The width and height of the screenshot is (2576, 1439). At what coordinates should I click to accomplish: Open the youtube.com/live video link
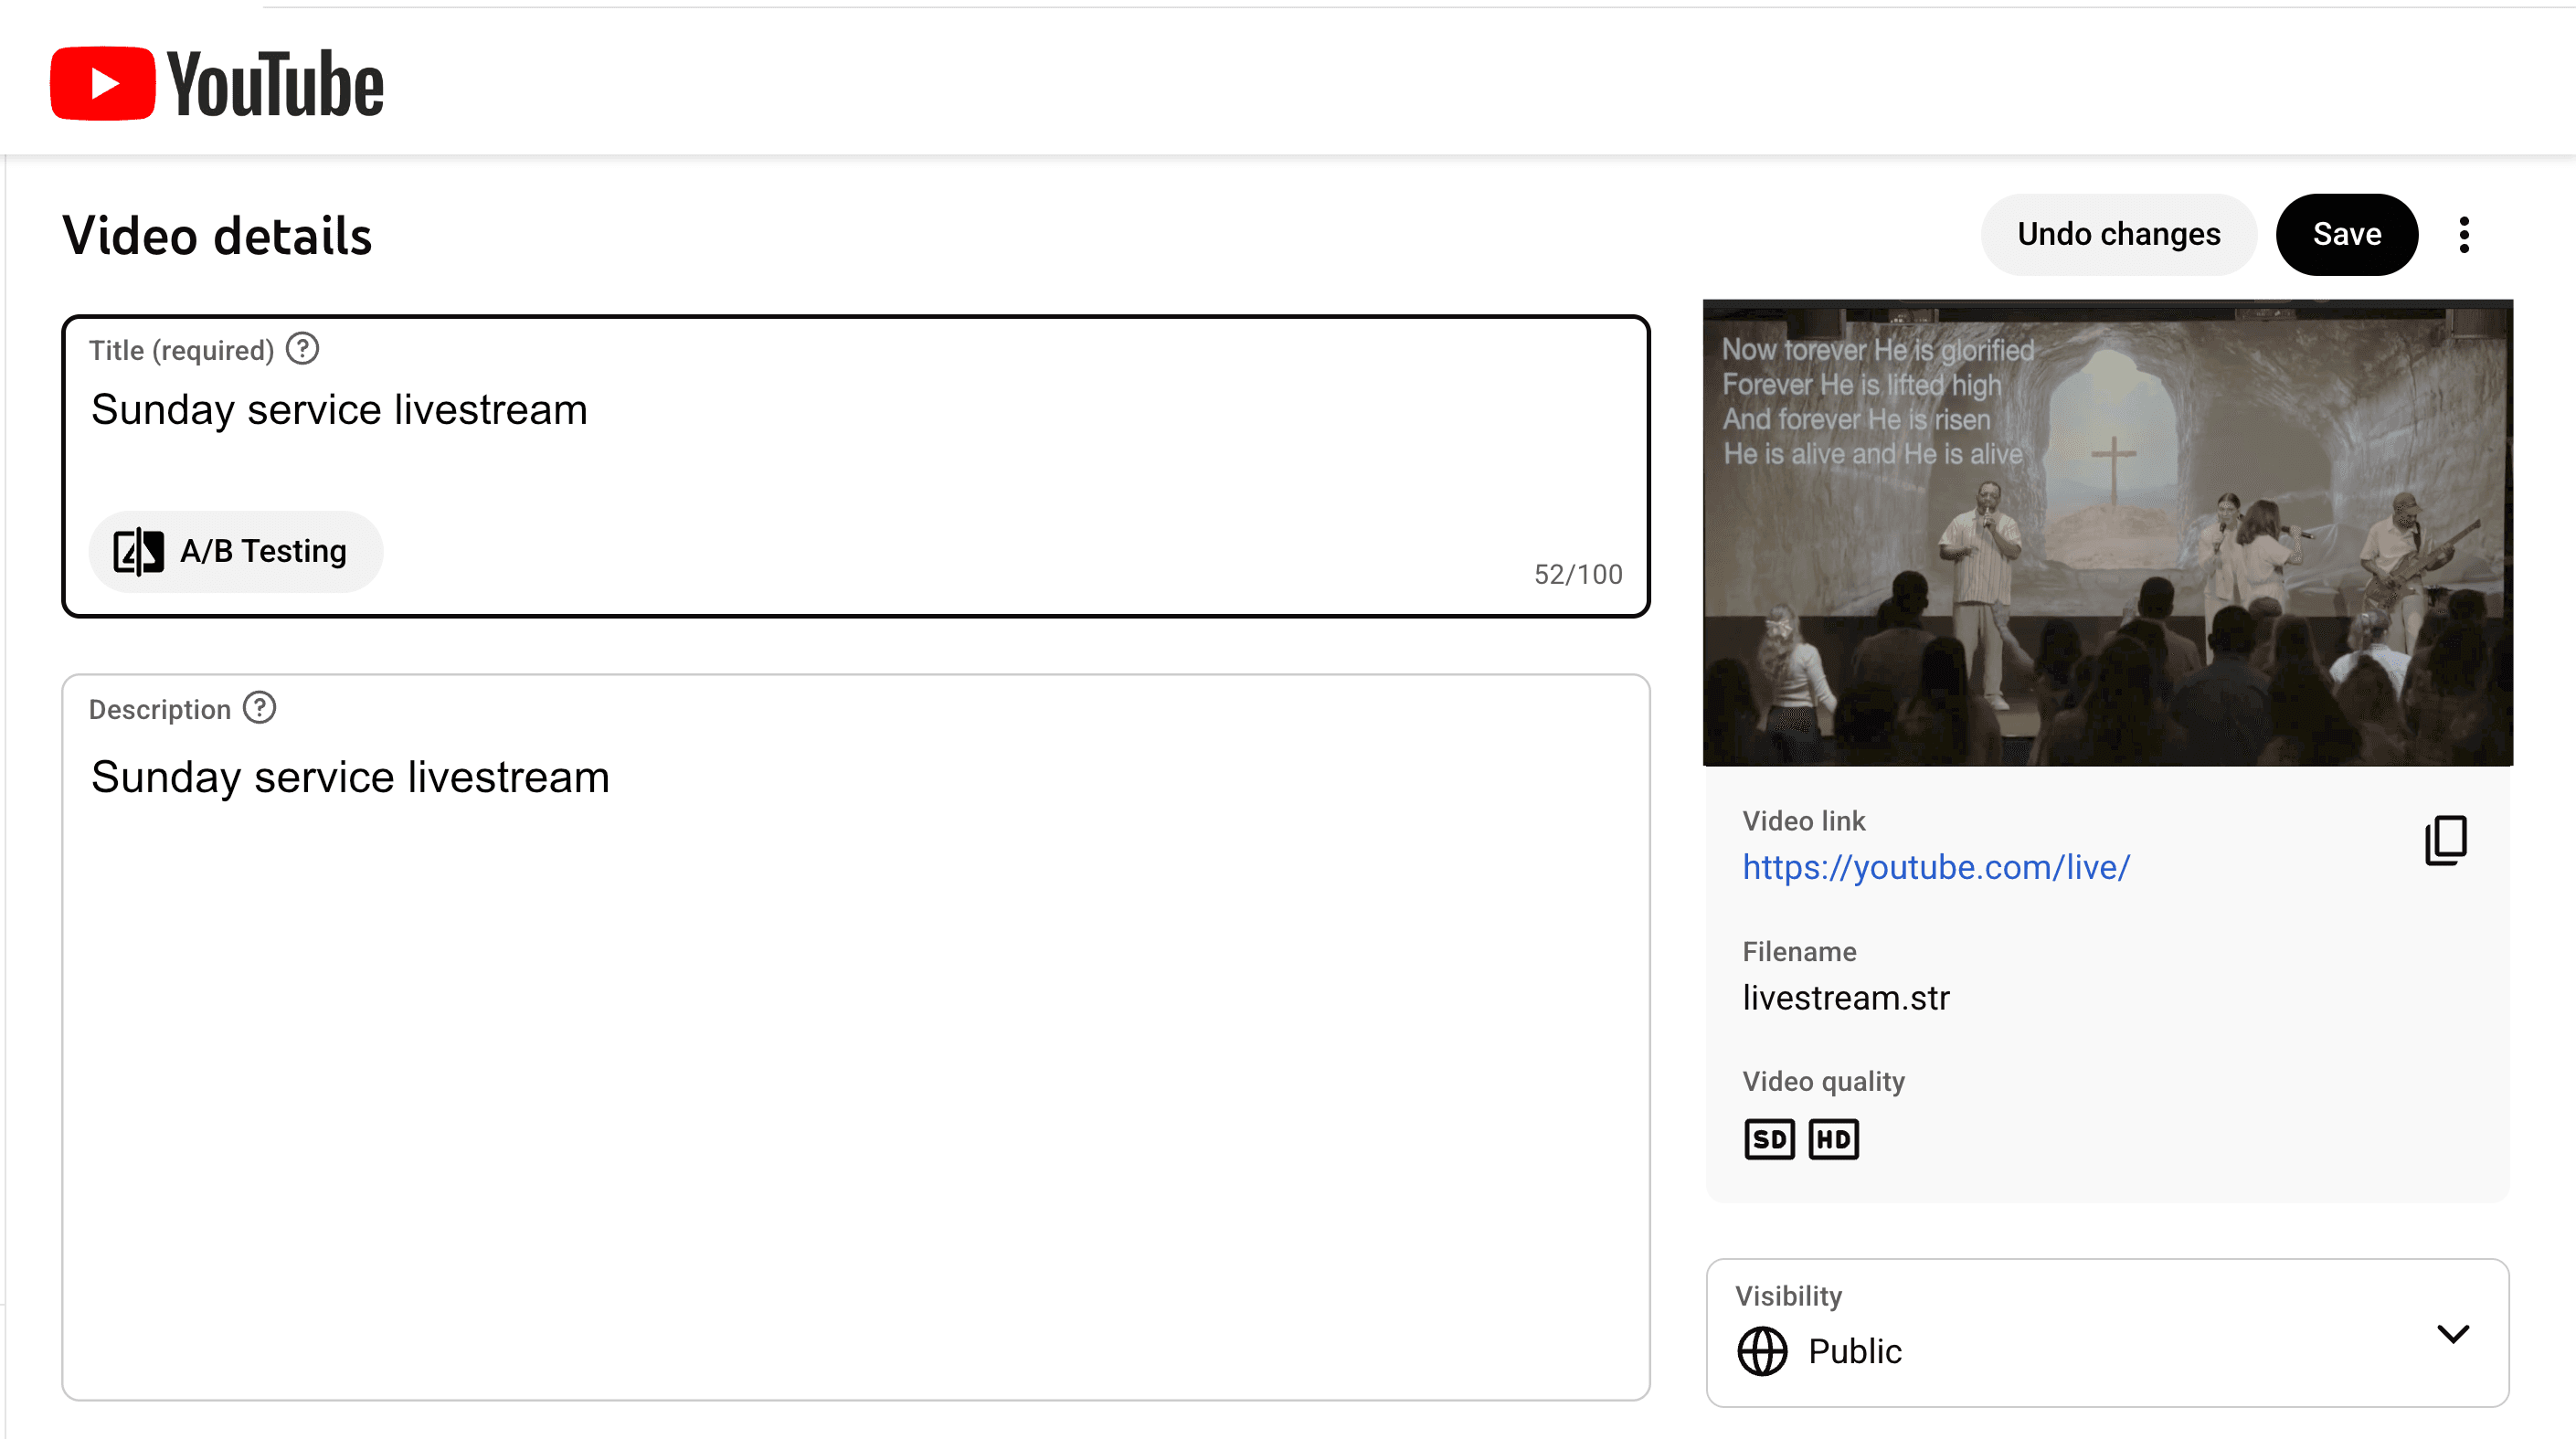click(1936, 867)
